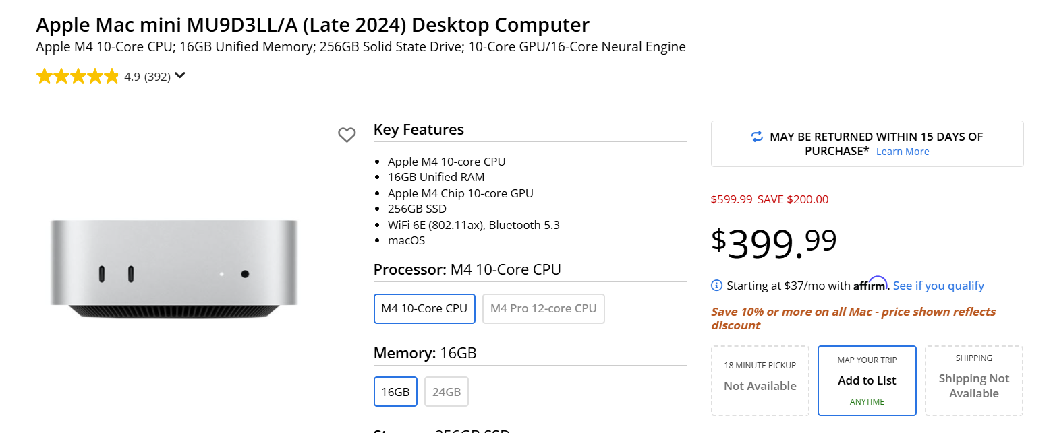
Task: Click the info icon beside Affirm financing
Action: (716, 286)
